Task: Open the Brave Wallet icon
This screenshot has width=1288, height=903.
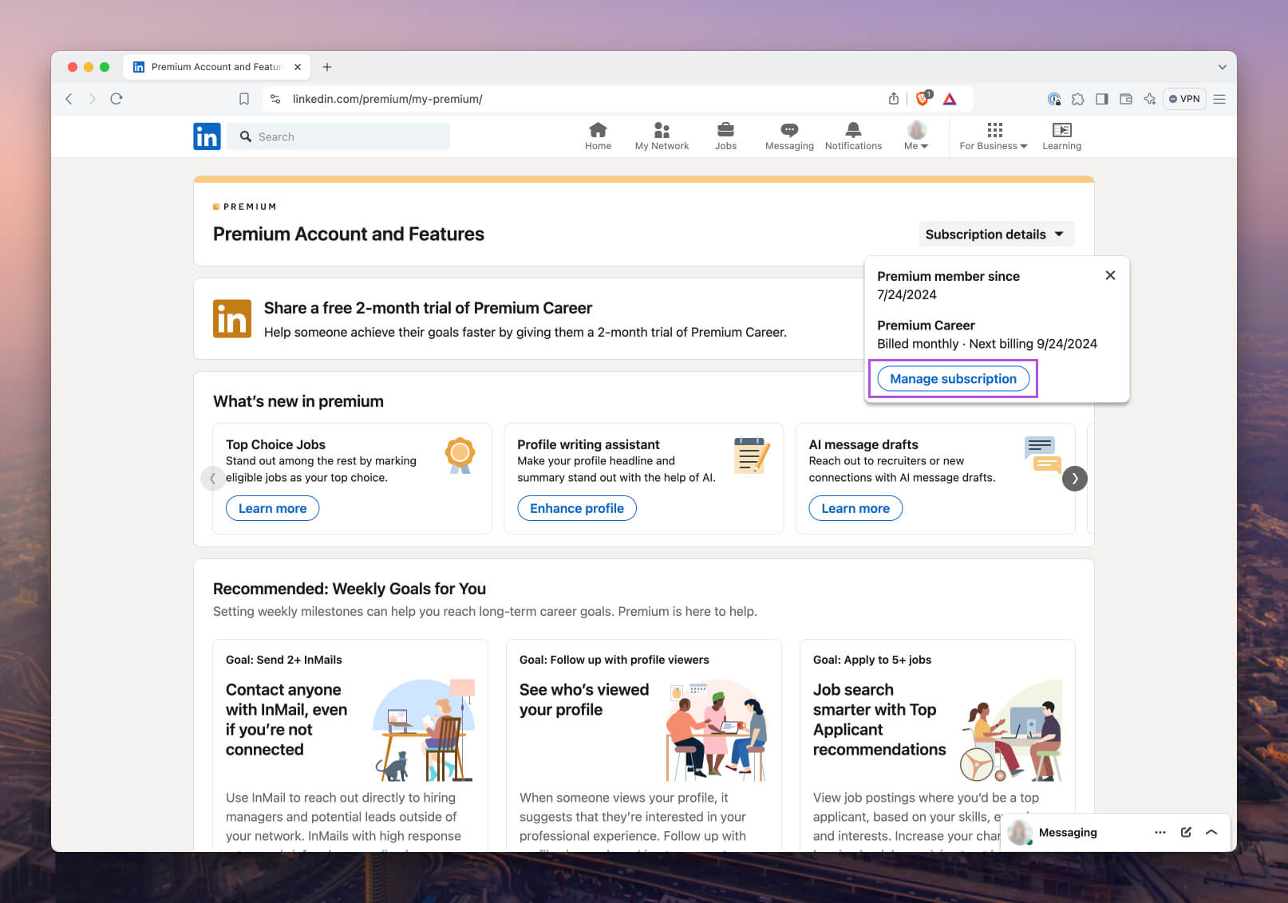Action: pos(1126,99)
